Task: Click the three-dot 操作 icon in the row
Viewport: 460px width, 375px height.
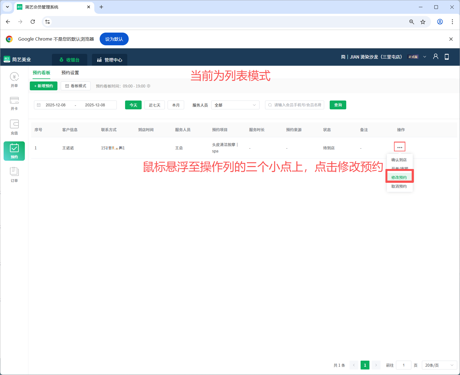Action: 399,147
